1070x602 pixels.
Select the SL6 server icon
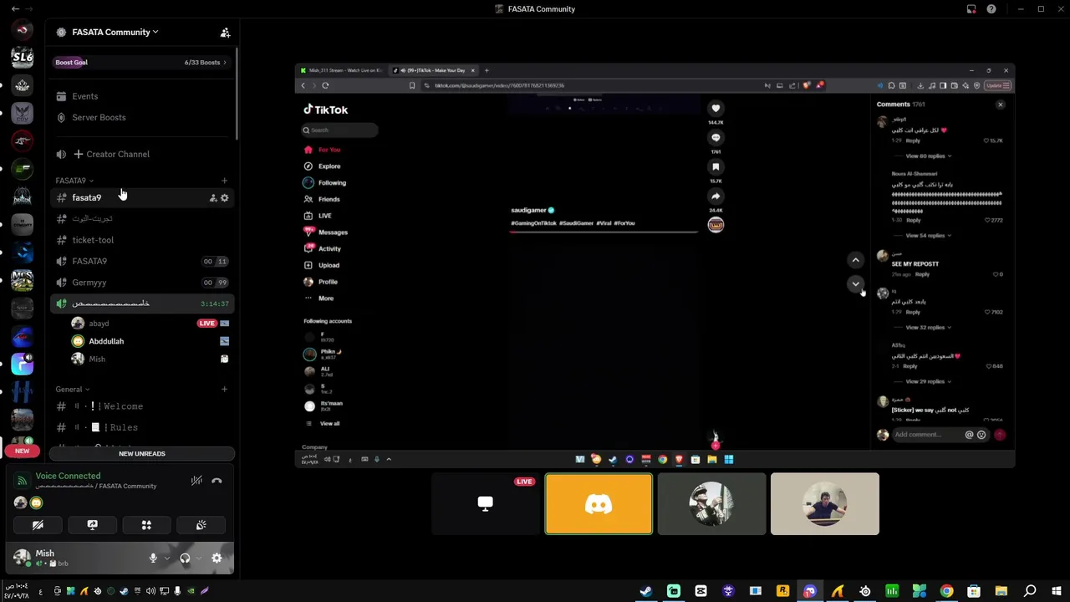pyautogui.click(x=23, y=57)
